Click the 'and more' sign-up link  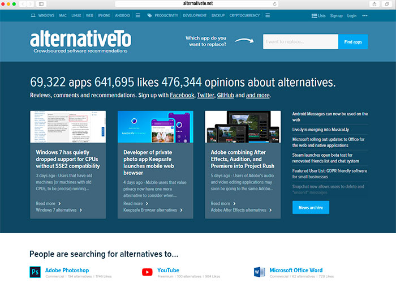point(258,95)
